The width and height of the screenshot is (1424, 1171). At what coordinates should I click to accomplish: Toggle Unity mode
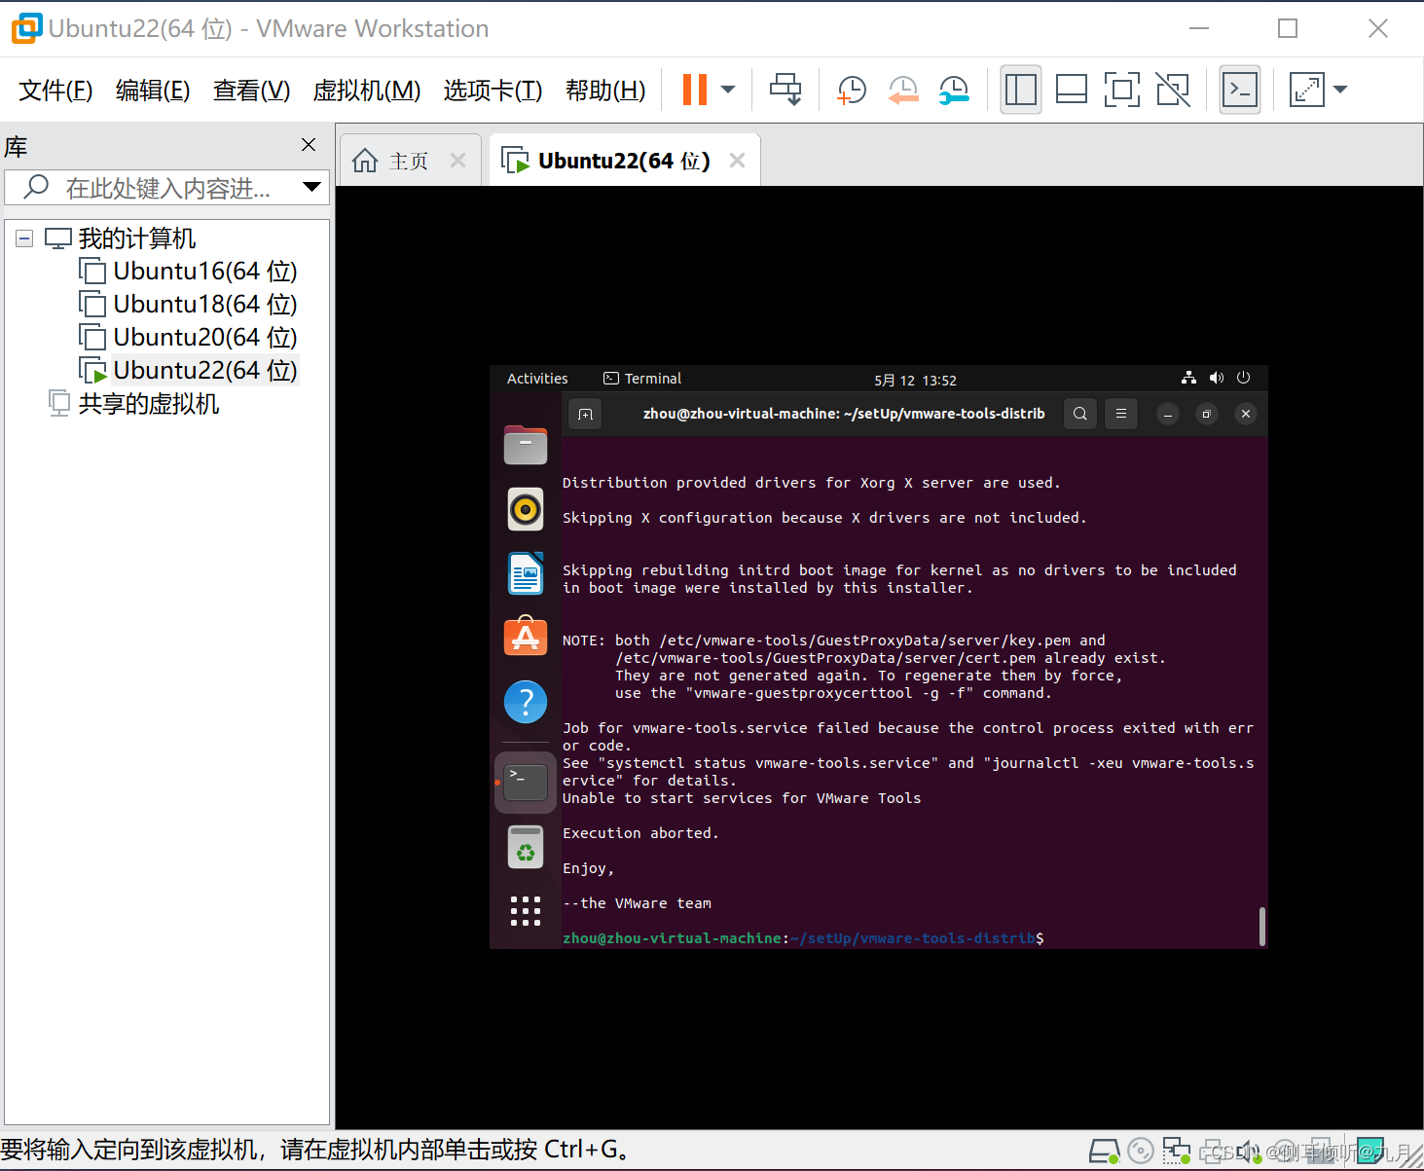point(1173,89)
